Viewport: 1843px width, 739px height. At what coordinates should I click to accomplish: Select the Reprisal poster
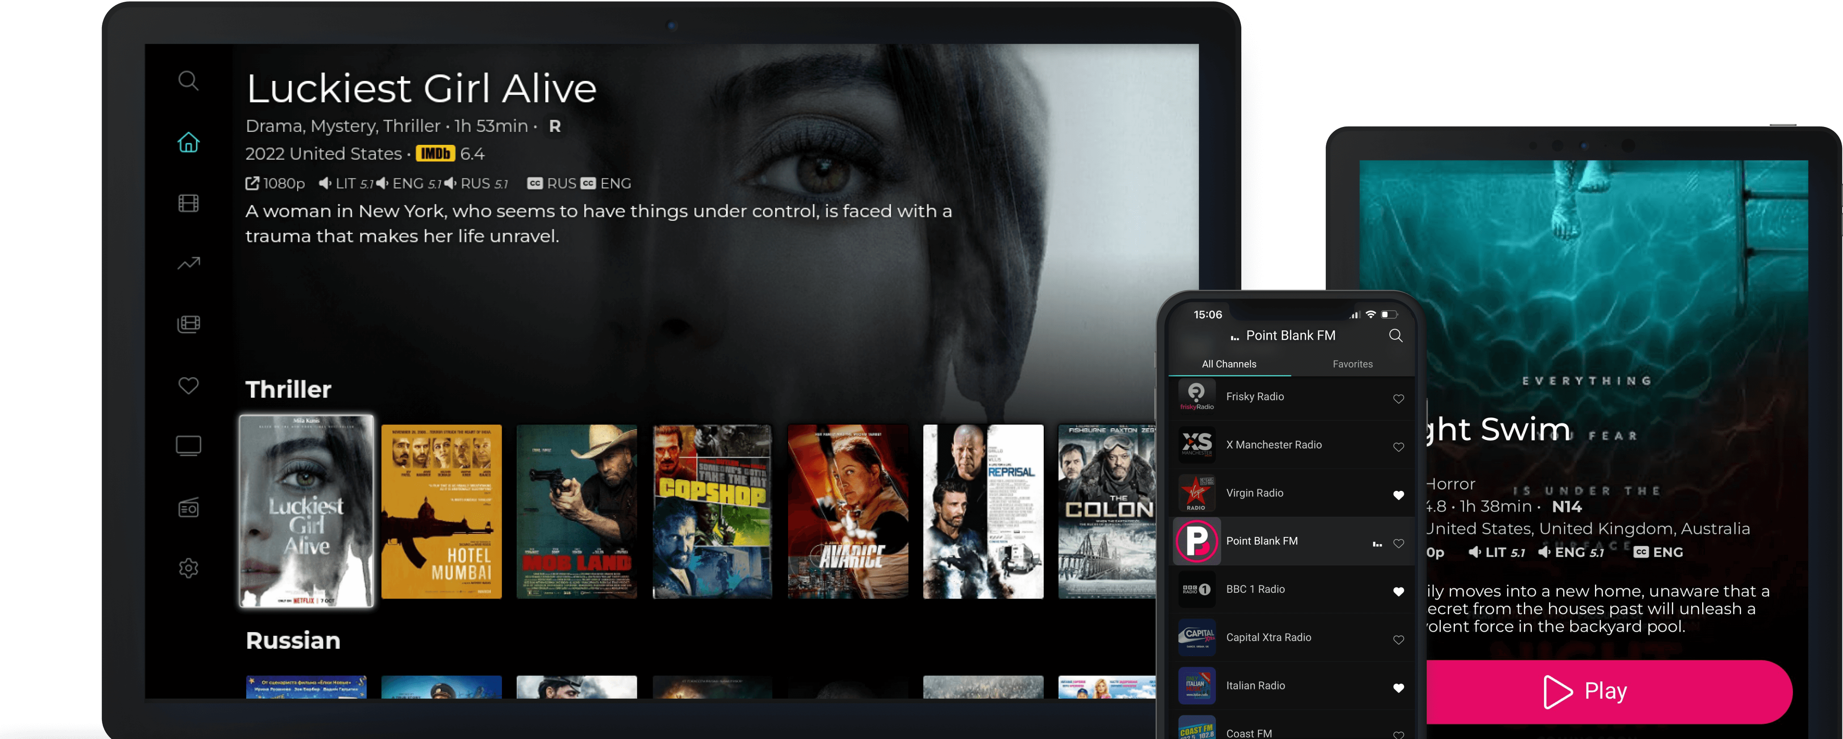coord(983,511)
